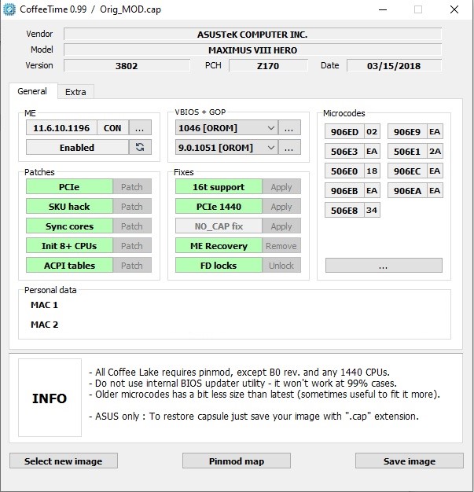This screenshot has width=474, height=492.
Task: Click the Vendor ASUSTeK COMPUTER INC. field
Action: point(252,35)
